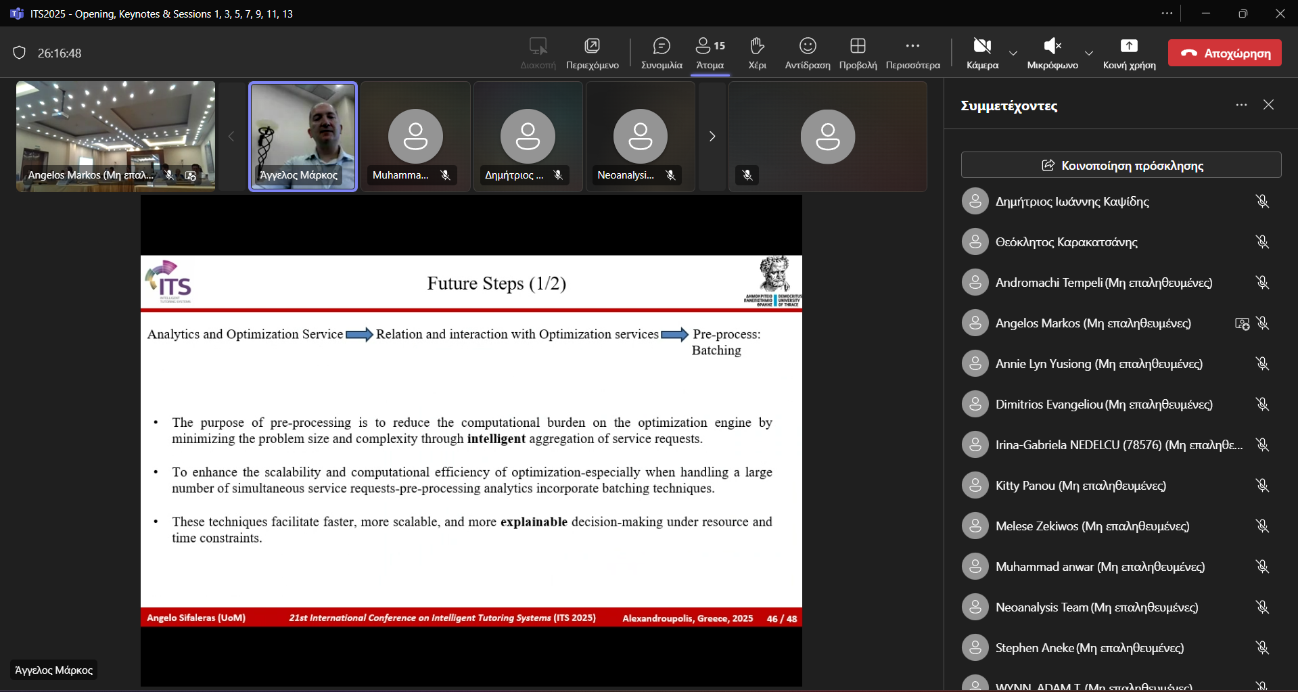Leave the meeting with Αποχώρηση
This screenshot has height=692, width=1298.
coord(1225,53)
